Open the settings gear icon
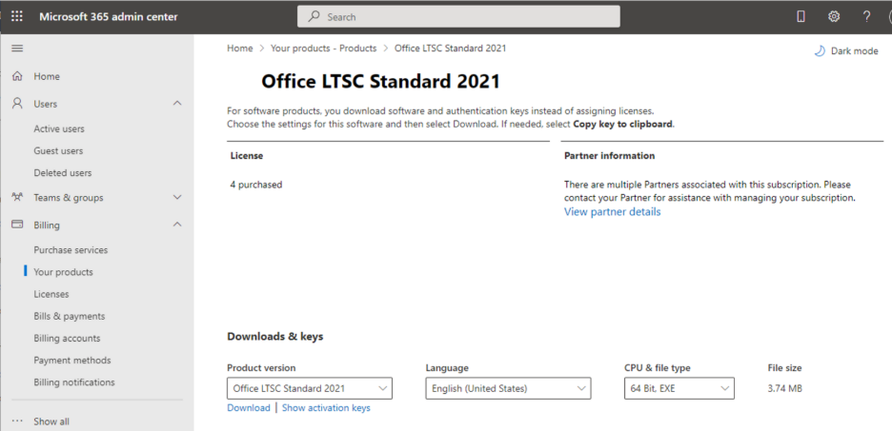892x431 pixels. [x=834, y=16]
